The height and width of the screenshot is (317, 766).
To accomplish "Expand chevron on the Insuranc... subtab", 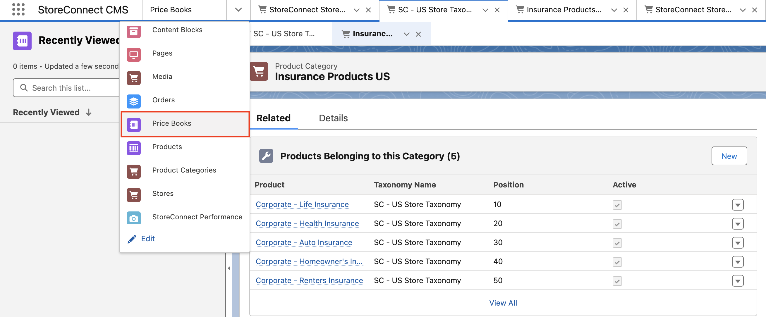I will (x=406, y=34).
